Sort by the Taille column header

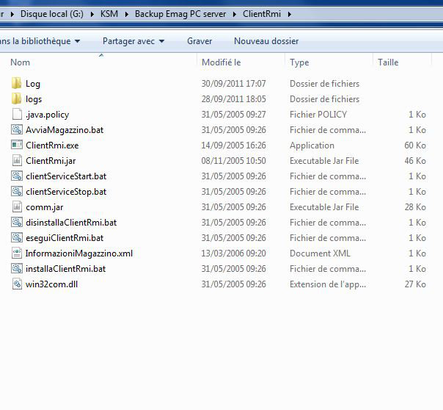[x=388, y=62]
